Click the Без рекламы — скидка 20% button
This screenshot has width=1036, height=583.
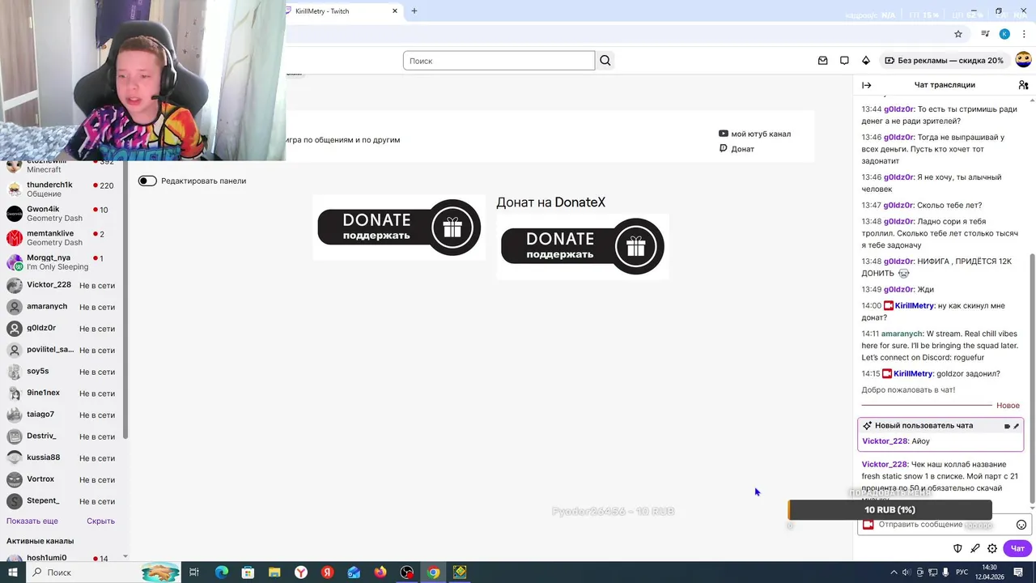pos(944,61)
